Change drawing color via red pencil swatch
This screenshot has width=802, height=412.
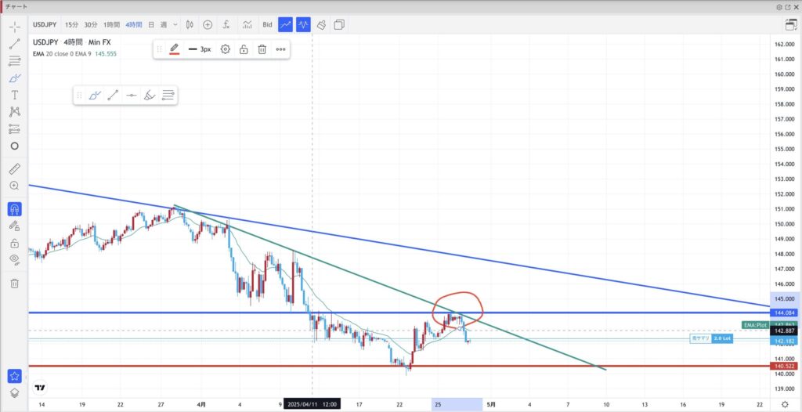[x=175, y=49]
